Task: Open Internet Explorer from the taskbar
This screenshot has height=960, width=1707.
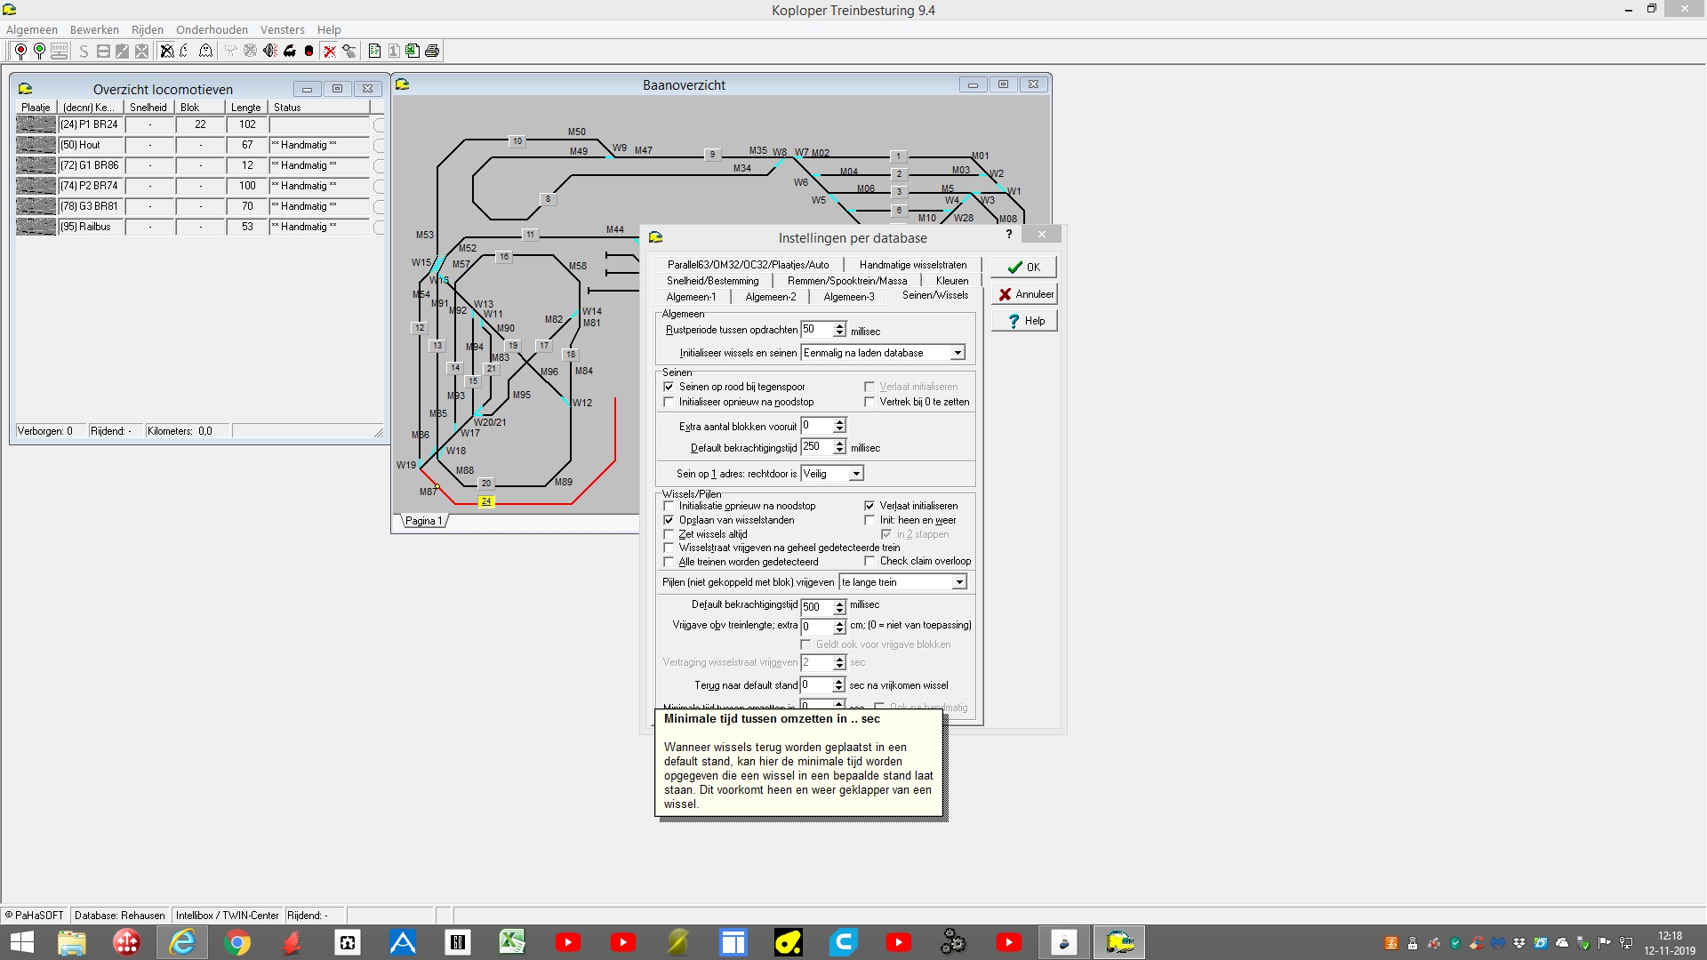Action: tap(182, 942)
